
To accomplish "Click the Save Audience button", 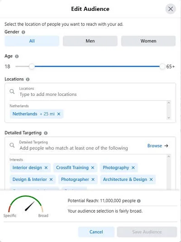I will coord(147,232).
